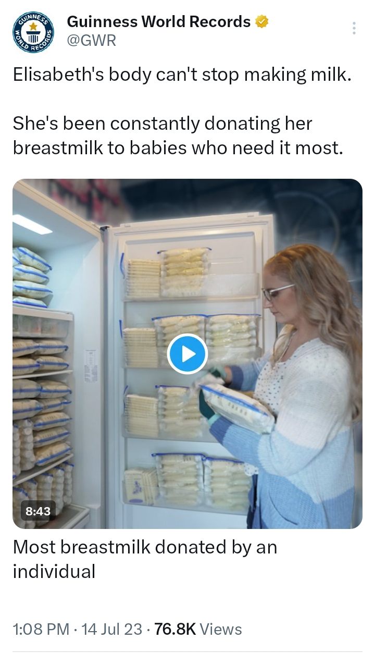The height and width of the screenshot is (665, 375).
Task: Tap the @GWR handle
Action: point(92,41)
